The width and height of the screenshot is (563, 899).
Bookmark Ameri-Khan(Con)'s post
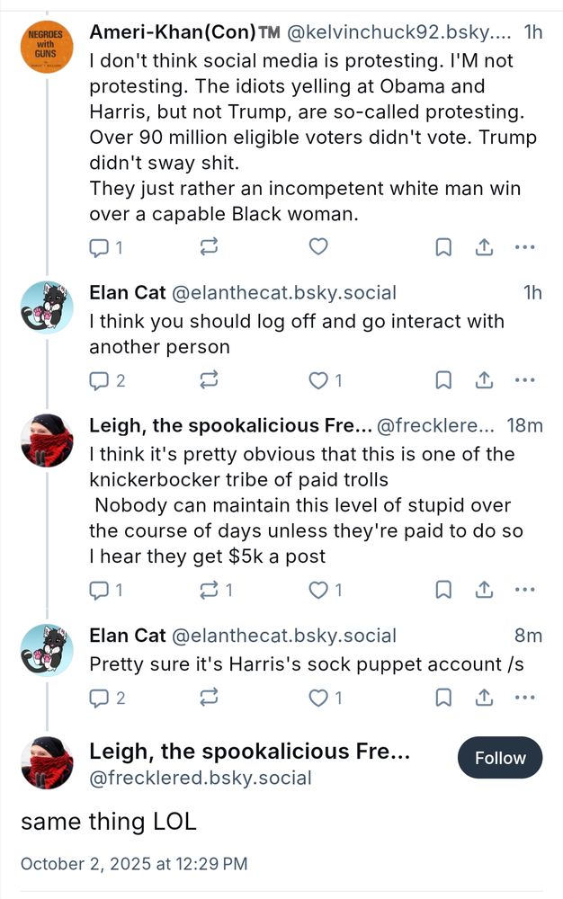443,247
